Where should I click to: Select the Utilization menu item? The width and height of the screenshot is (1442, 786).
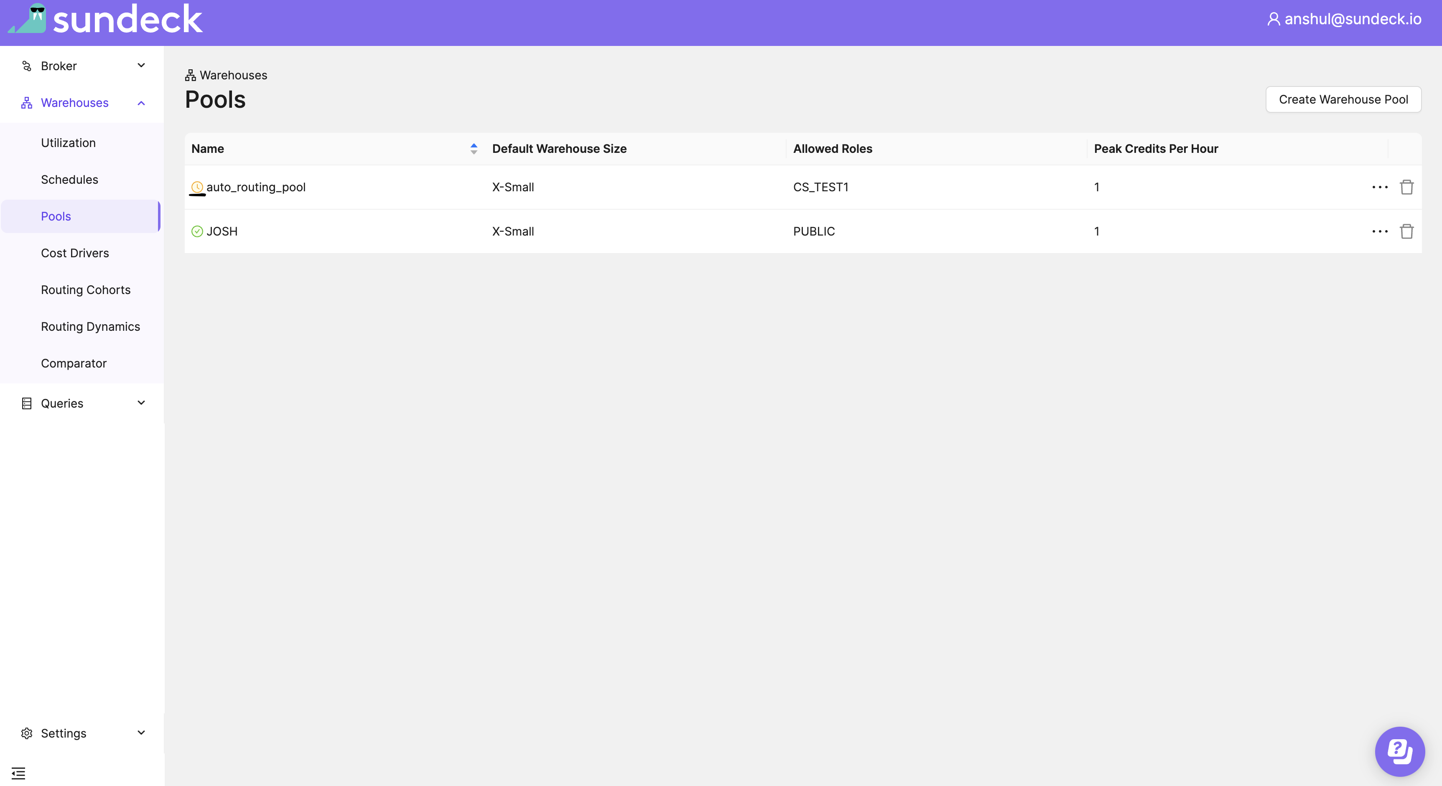(x=68, y=142)
